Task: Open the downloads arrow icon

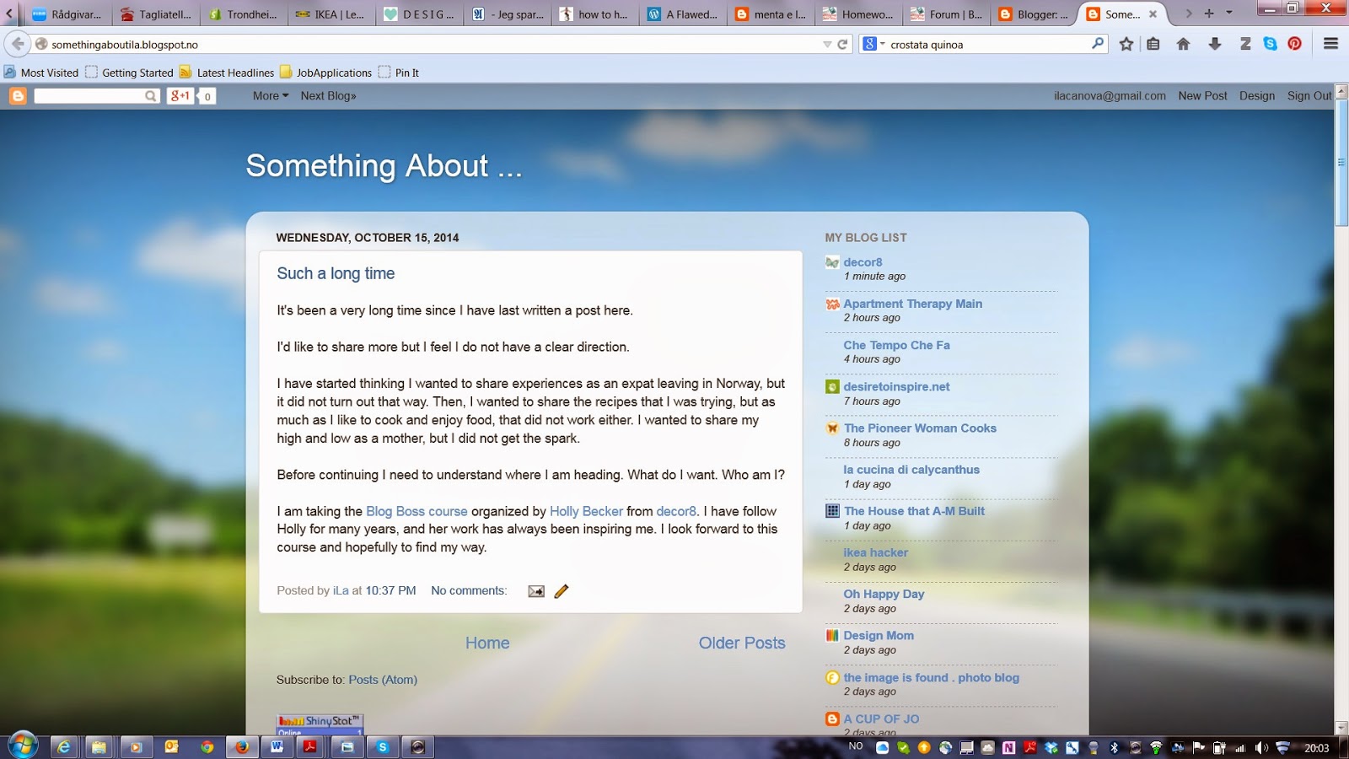Action: (1215, 44)
